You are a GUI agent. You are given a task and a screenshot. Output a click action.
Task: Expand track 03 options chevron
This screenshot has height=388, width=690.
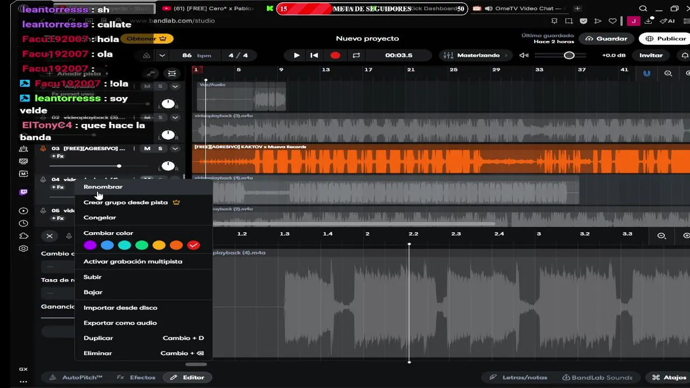(175, 149)
